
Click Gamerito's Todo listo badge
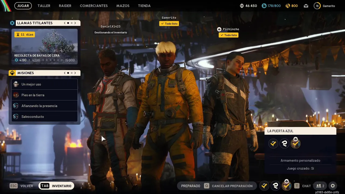169,24
